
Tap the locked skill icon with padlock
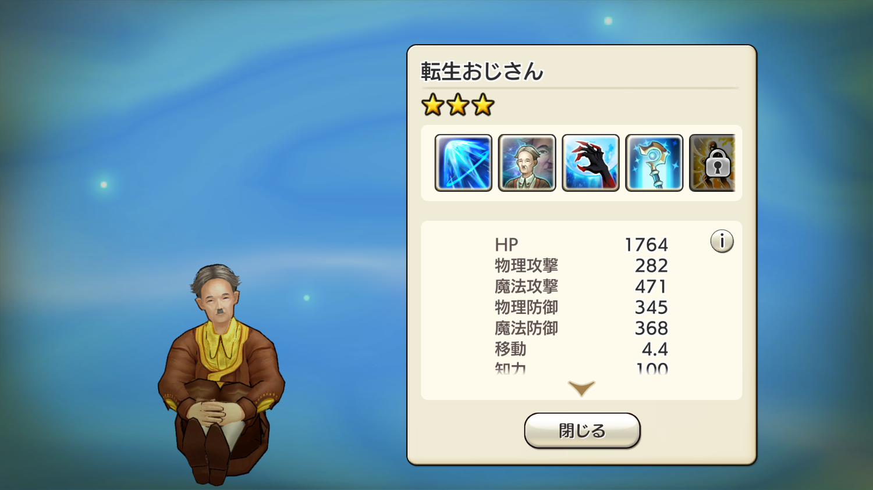[712, 163]
